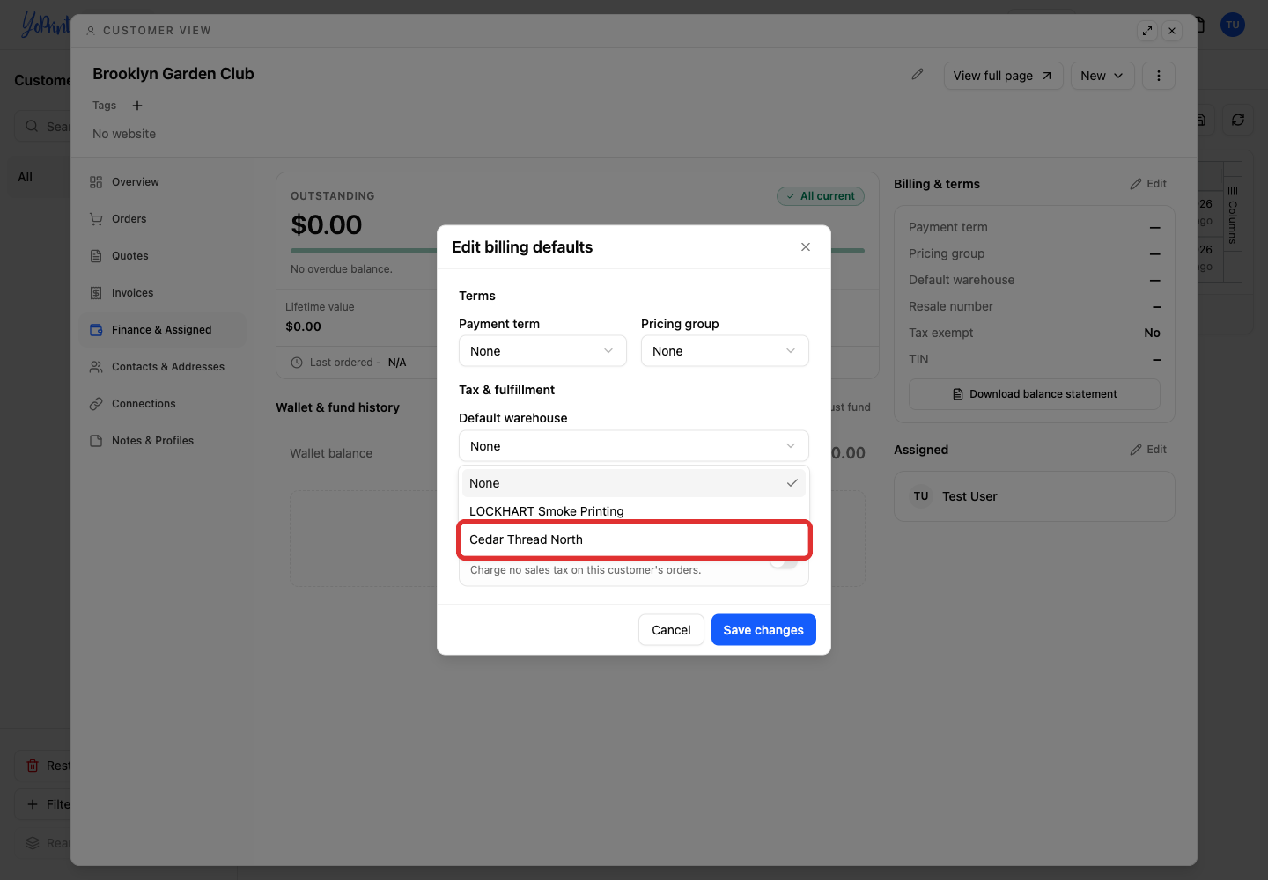
Task: Click the TU avatar in top bar
Action: [x=1233, y=25]
